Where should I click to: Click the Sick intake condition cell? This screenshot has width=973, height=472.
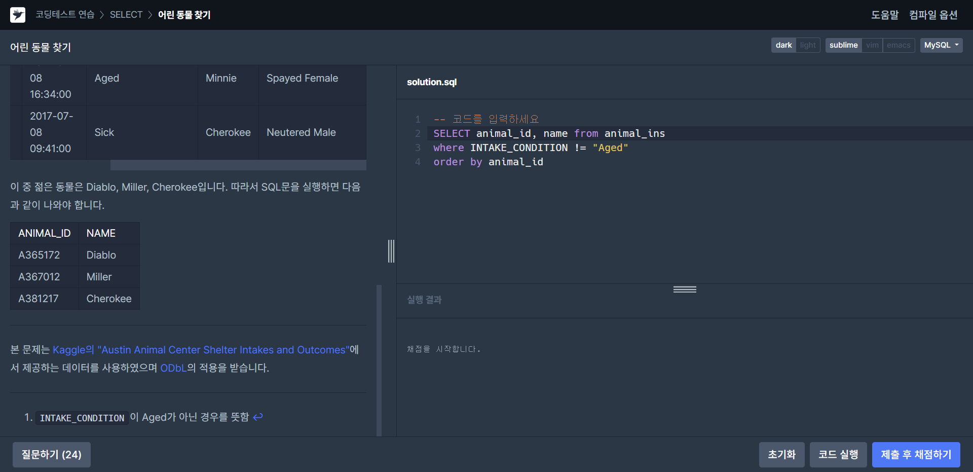[142, 132]
